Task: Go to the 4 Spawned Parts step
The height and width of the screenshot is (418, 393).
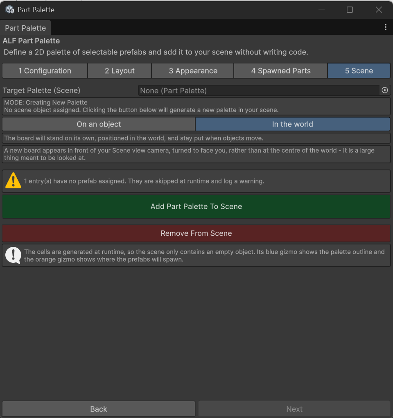Action: [x=280, y=71]
